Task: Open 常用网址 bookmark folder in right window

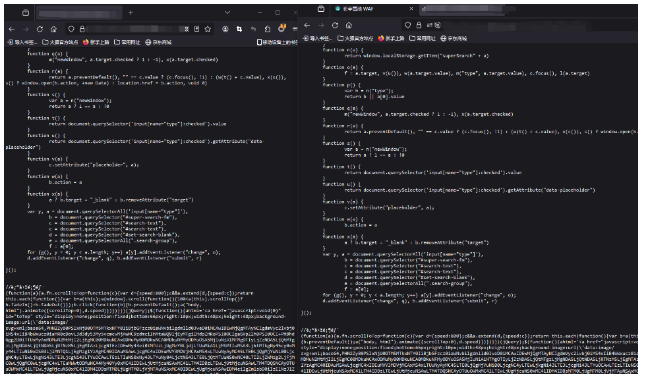Action: pyautogui.click(x=423, y=38)
